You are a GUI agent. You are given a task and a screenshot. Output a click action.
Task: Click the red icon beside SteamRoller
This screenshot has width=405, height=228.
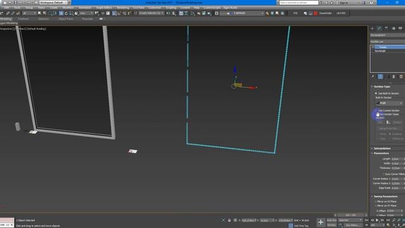[x=315, y=13]
